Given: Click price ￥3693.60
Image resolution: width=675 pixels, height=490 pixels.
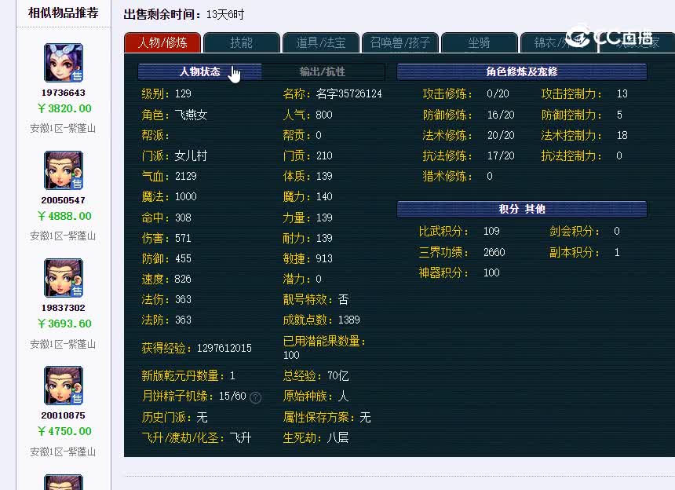Looking at the screenshot, I should [64, 324].
